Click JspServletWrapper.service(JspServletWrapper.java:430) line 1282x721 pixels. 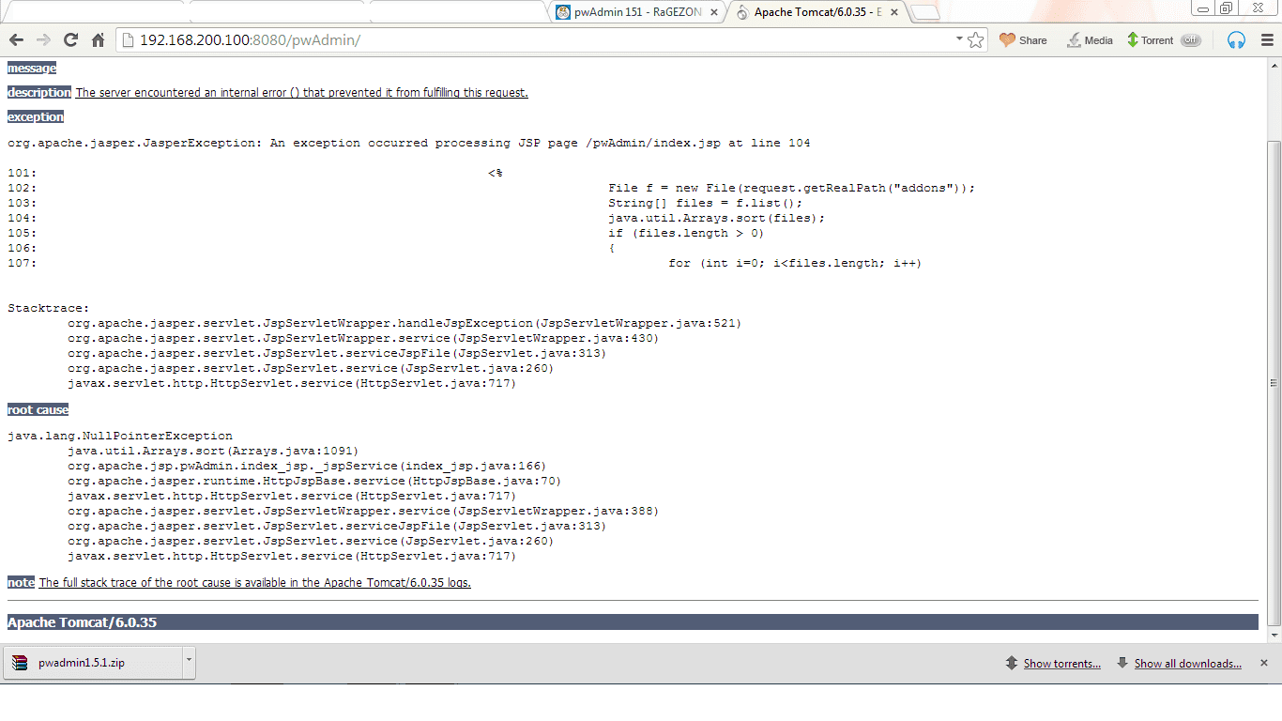363,339
